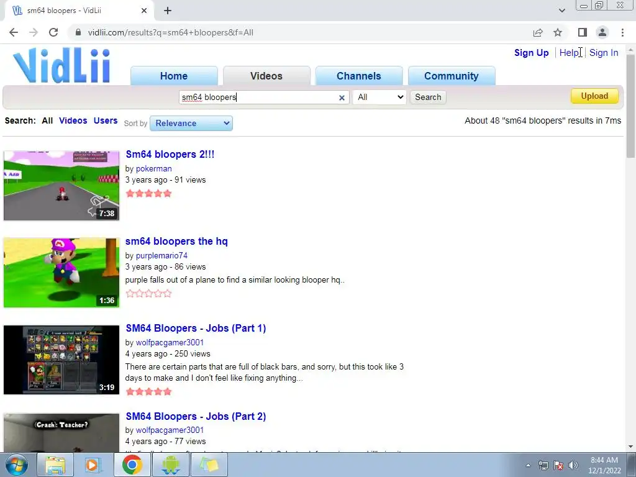This screenshot has width=636, height=477.
Task: Open the Crash: Teacher? video thumbnail
Action: pos(61,433)
